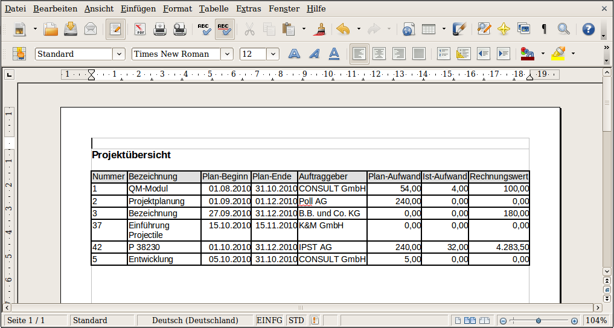Open the Undo history dropdown
Image resolution: width=614 pixels, height=328 pixels.
(359, 29)
